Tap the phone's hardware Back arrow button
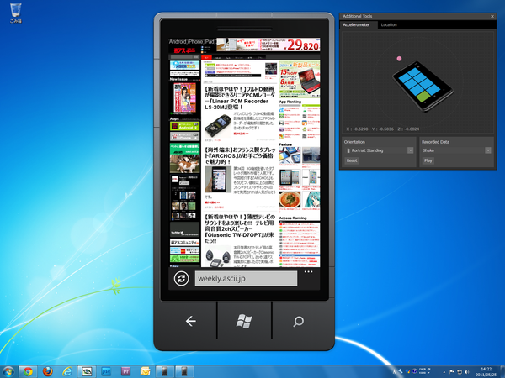505x378 pixels. coord(191,321)
